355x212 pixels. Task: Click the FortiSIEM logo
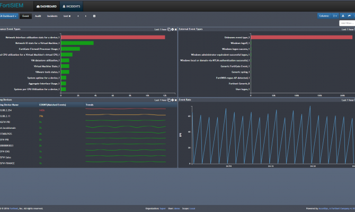tap(12, 5)
